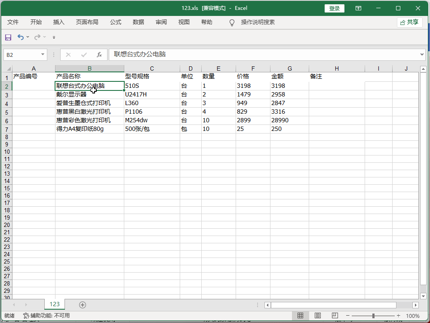Select the cell with amount 28990
Image resolution: width=430 pixels, height=323 pixels.
click(x=289, y=120)
